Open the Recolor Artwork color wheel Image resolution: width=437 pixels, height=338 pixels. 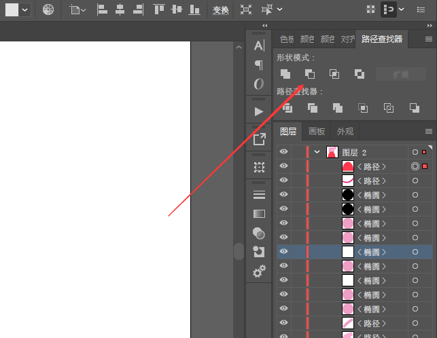[x=48, y=10]
